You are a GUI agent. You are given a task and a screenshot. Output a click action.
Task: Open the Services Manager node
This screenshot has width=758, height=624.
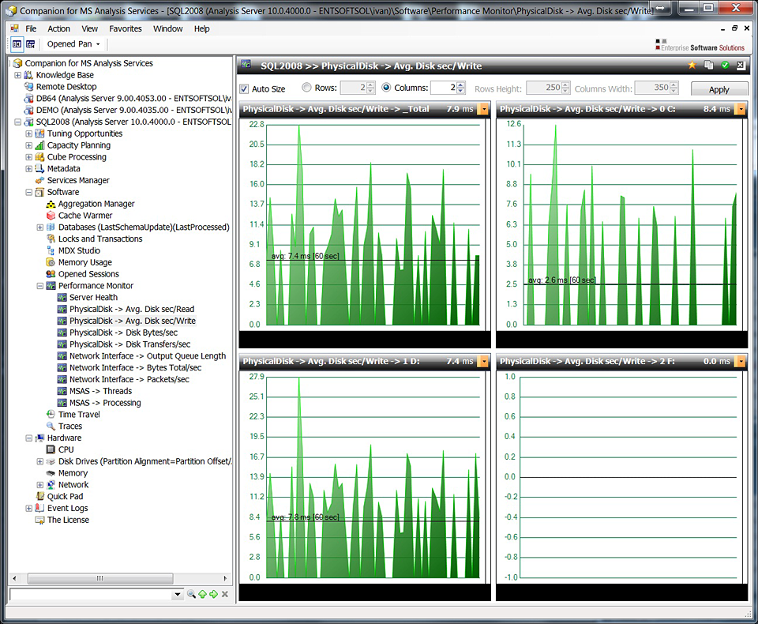point(78,180)
